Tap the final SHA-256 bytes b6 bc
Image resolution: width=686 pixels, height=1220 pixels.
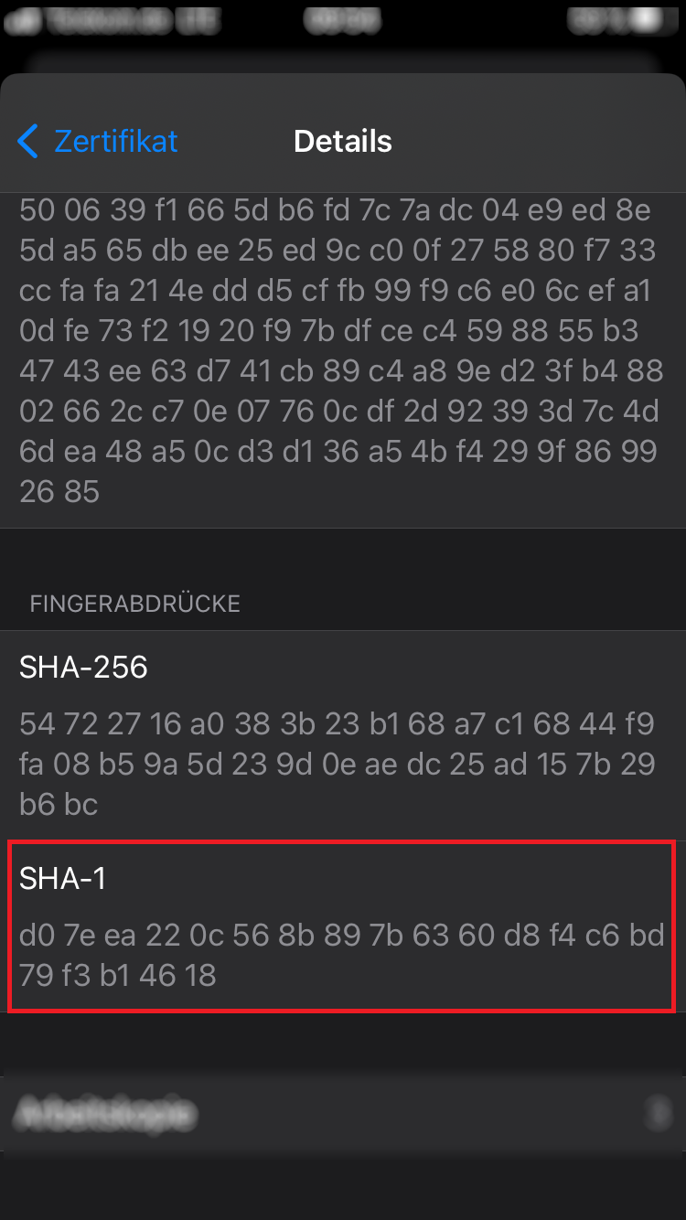pos(59,805)
